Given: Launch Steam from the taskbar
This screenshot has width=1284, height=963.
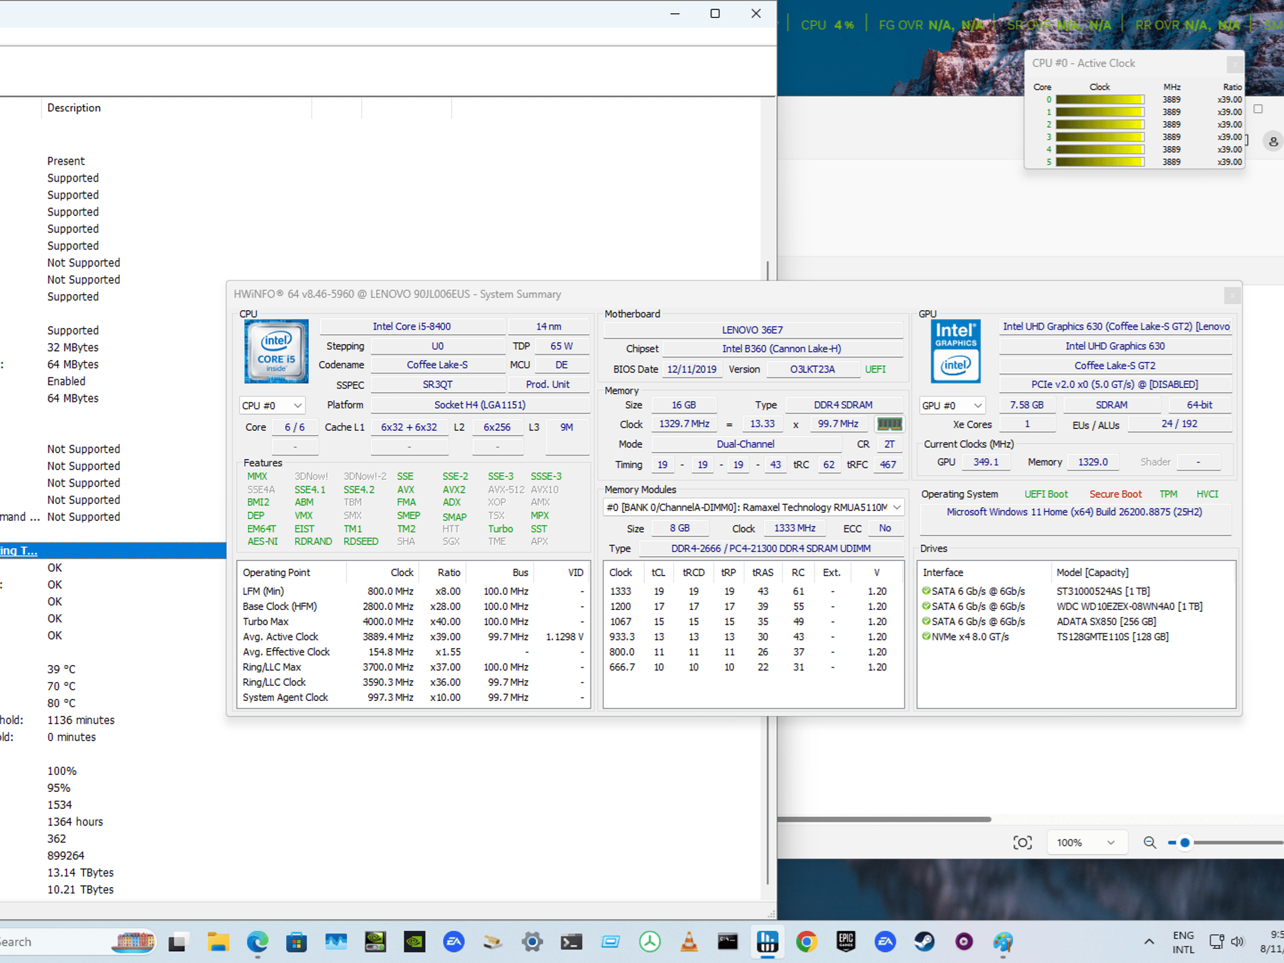Looking at the screenshot, I should [924, 942].
